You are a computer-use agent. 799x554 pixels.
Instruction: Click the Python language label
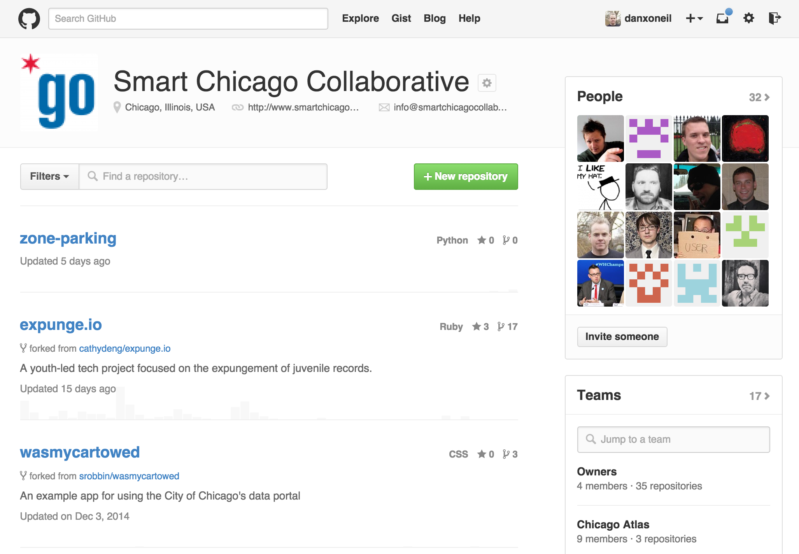click(452, 240)
